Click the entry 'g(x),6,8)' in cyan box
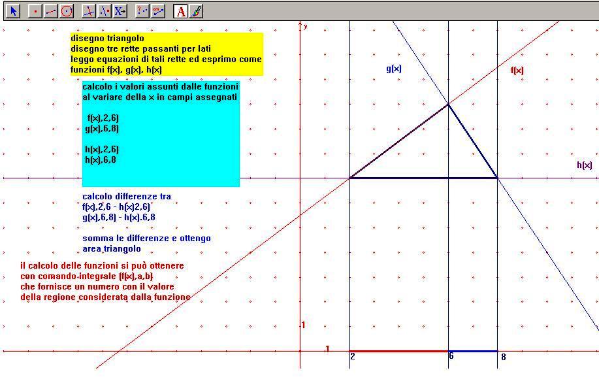This screenshot has height=381, width=599. click(x=102, y=129)
